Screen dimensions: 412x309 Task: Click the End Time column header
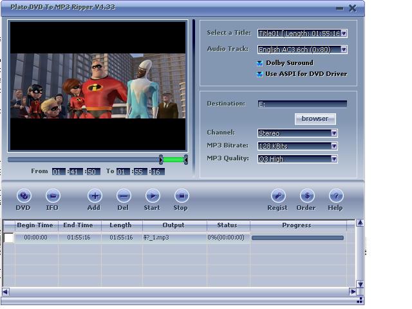[79, 225]
